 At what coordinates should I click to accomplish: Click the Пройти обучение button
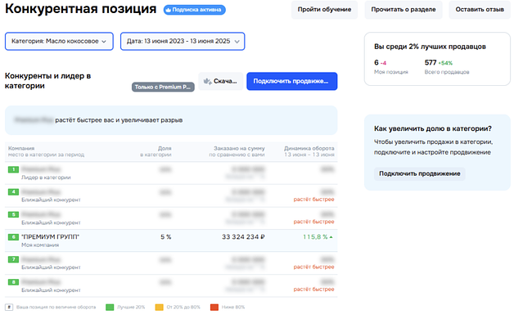coord(324,10)
